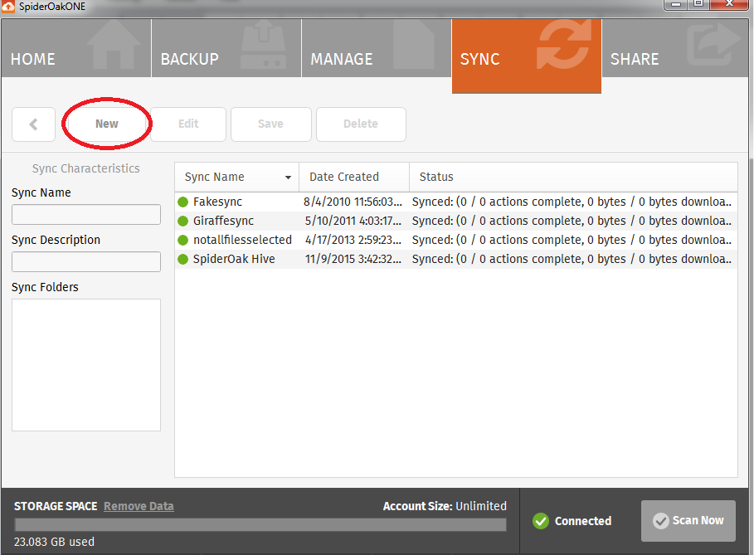Click inside the Sync Folders list box
Screen dimensions: 754x555
[86, 365]
